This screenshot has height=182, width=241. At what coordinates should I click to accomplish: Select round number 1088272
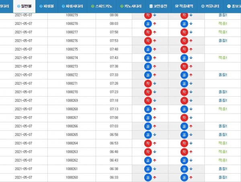pyautogui.click(x=72, y=75)
